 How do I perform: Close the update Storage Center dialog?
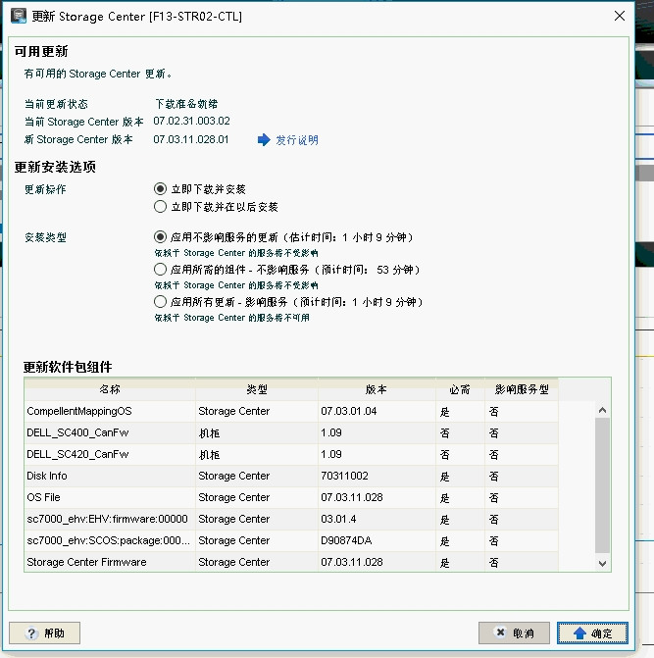[x=619, y=16]
